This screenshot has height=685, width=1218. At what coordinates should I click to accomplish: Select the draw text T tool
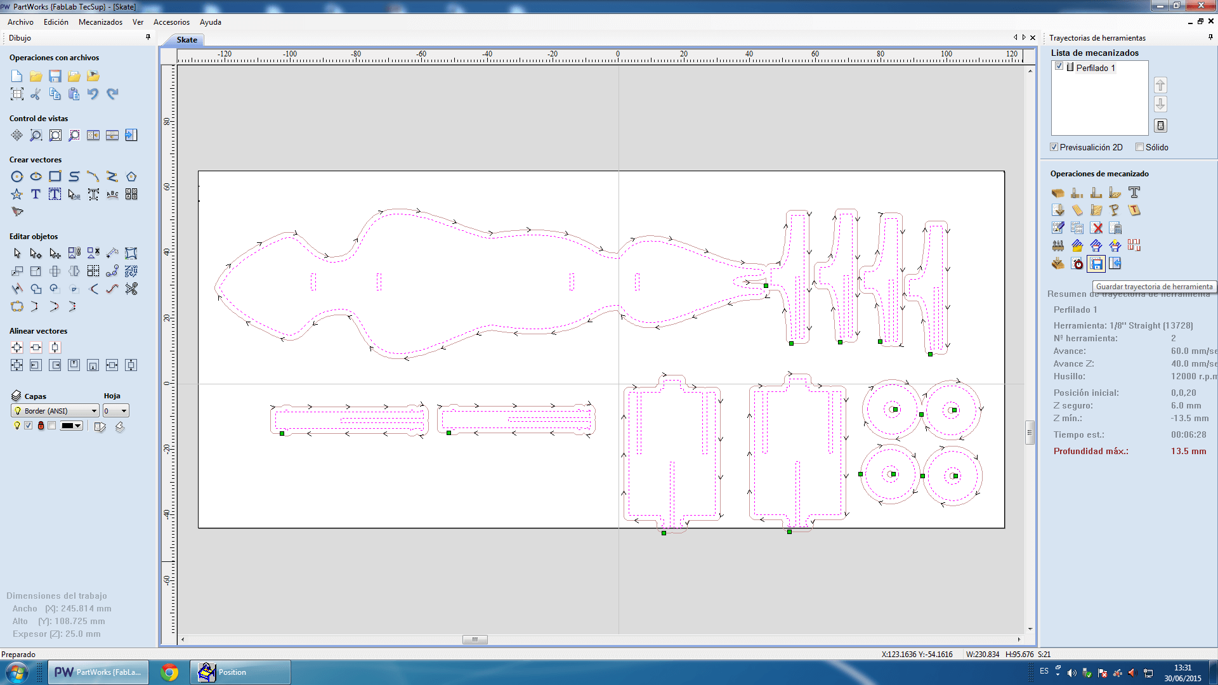36,194
